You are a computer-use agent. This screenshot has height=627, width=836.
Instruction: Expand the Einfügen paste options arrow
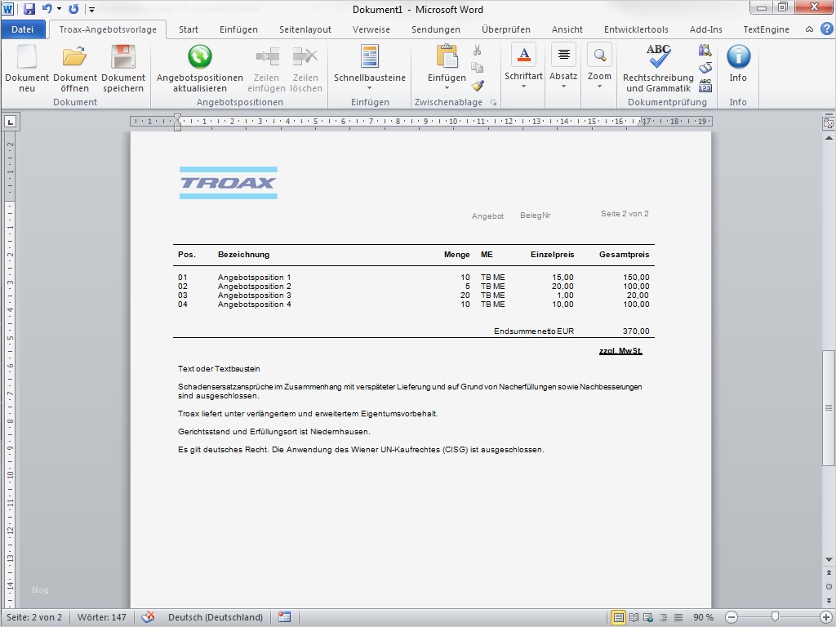pyautogui.click(x=447, y=87)
